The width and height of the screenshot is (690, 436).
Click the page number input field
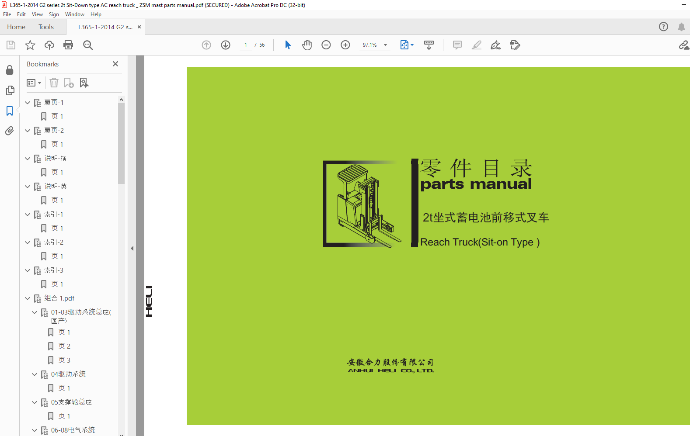coord(246,45)
